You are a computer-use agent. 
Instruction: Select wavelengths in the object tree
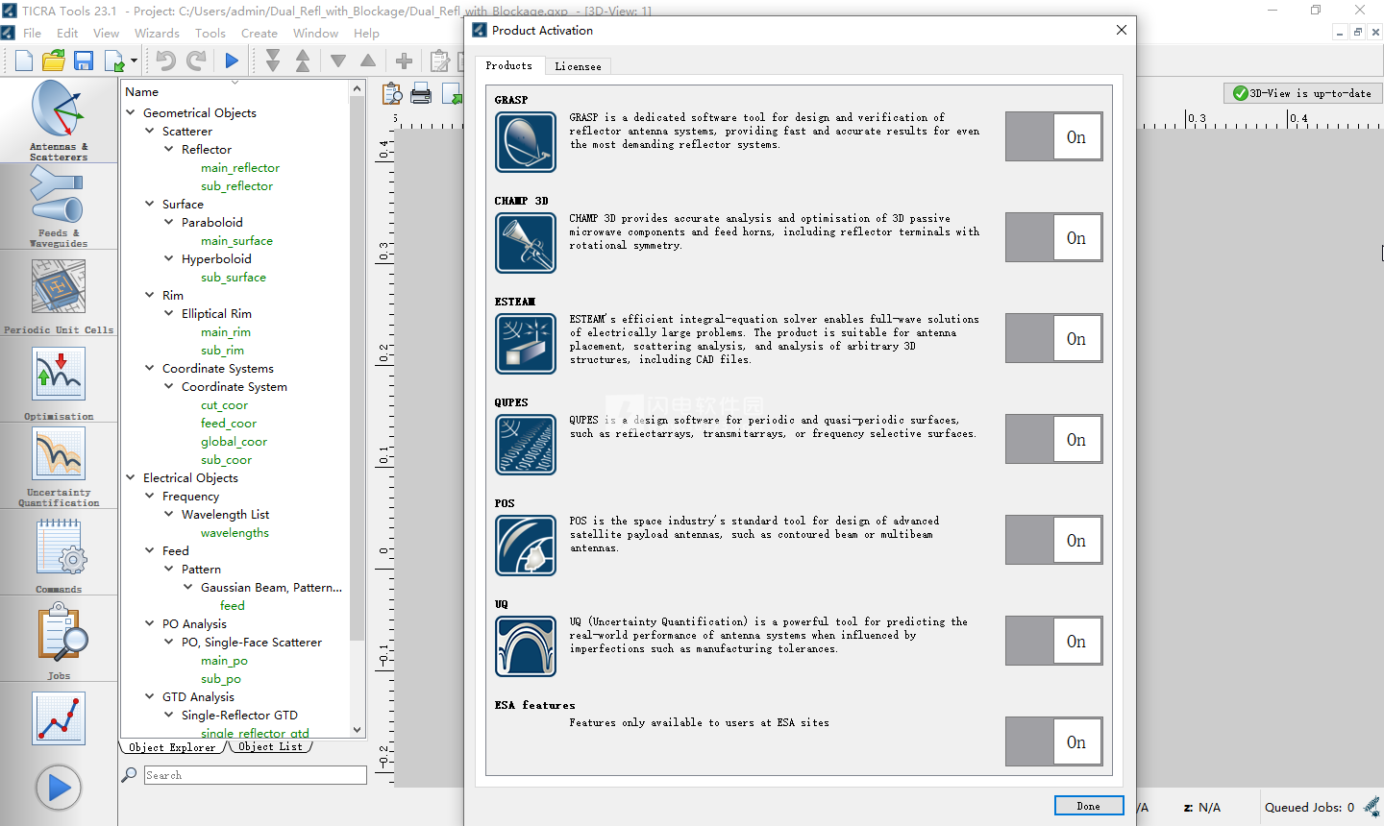pyautogui.click(x=235, y=532)
